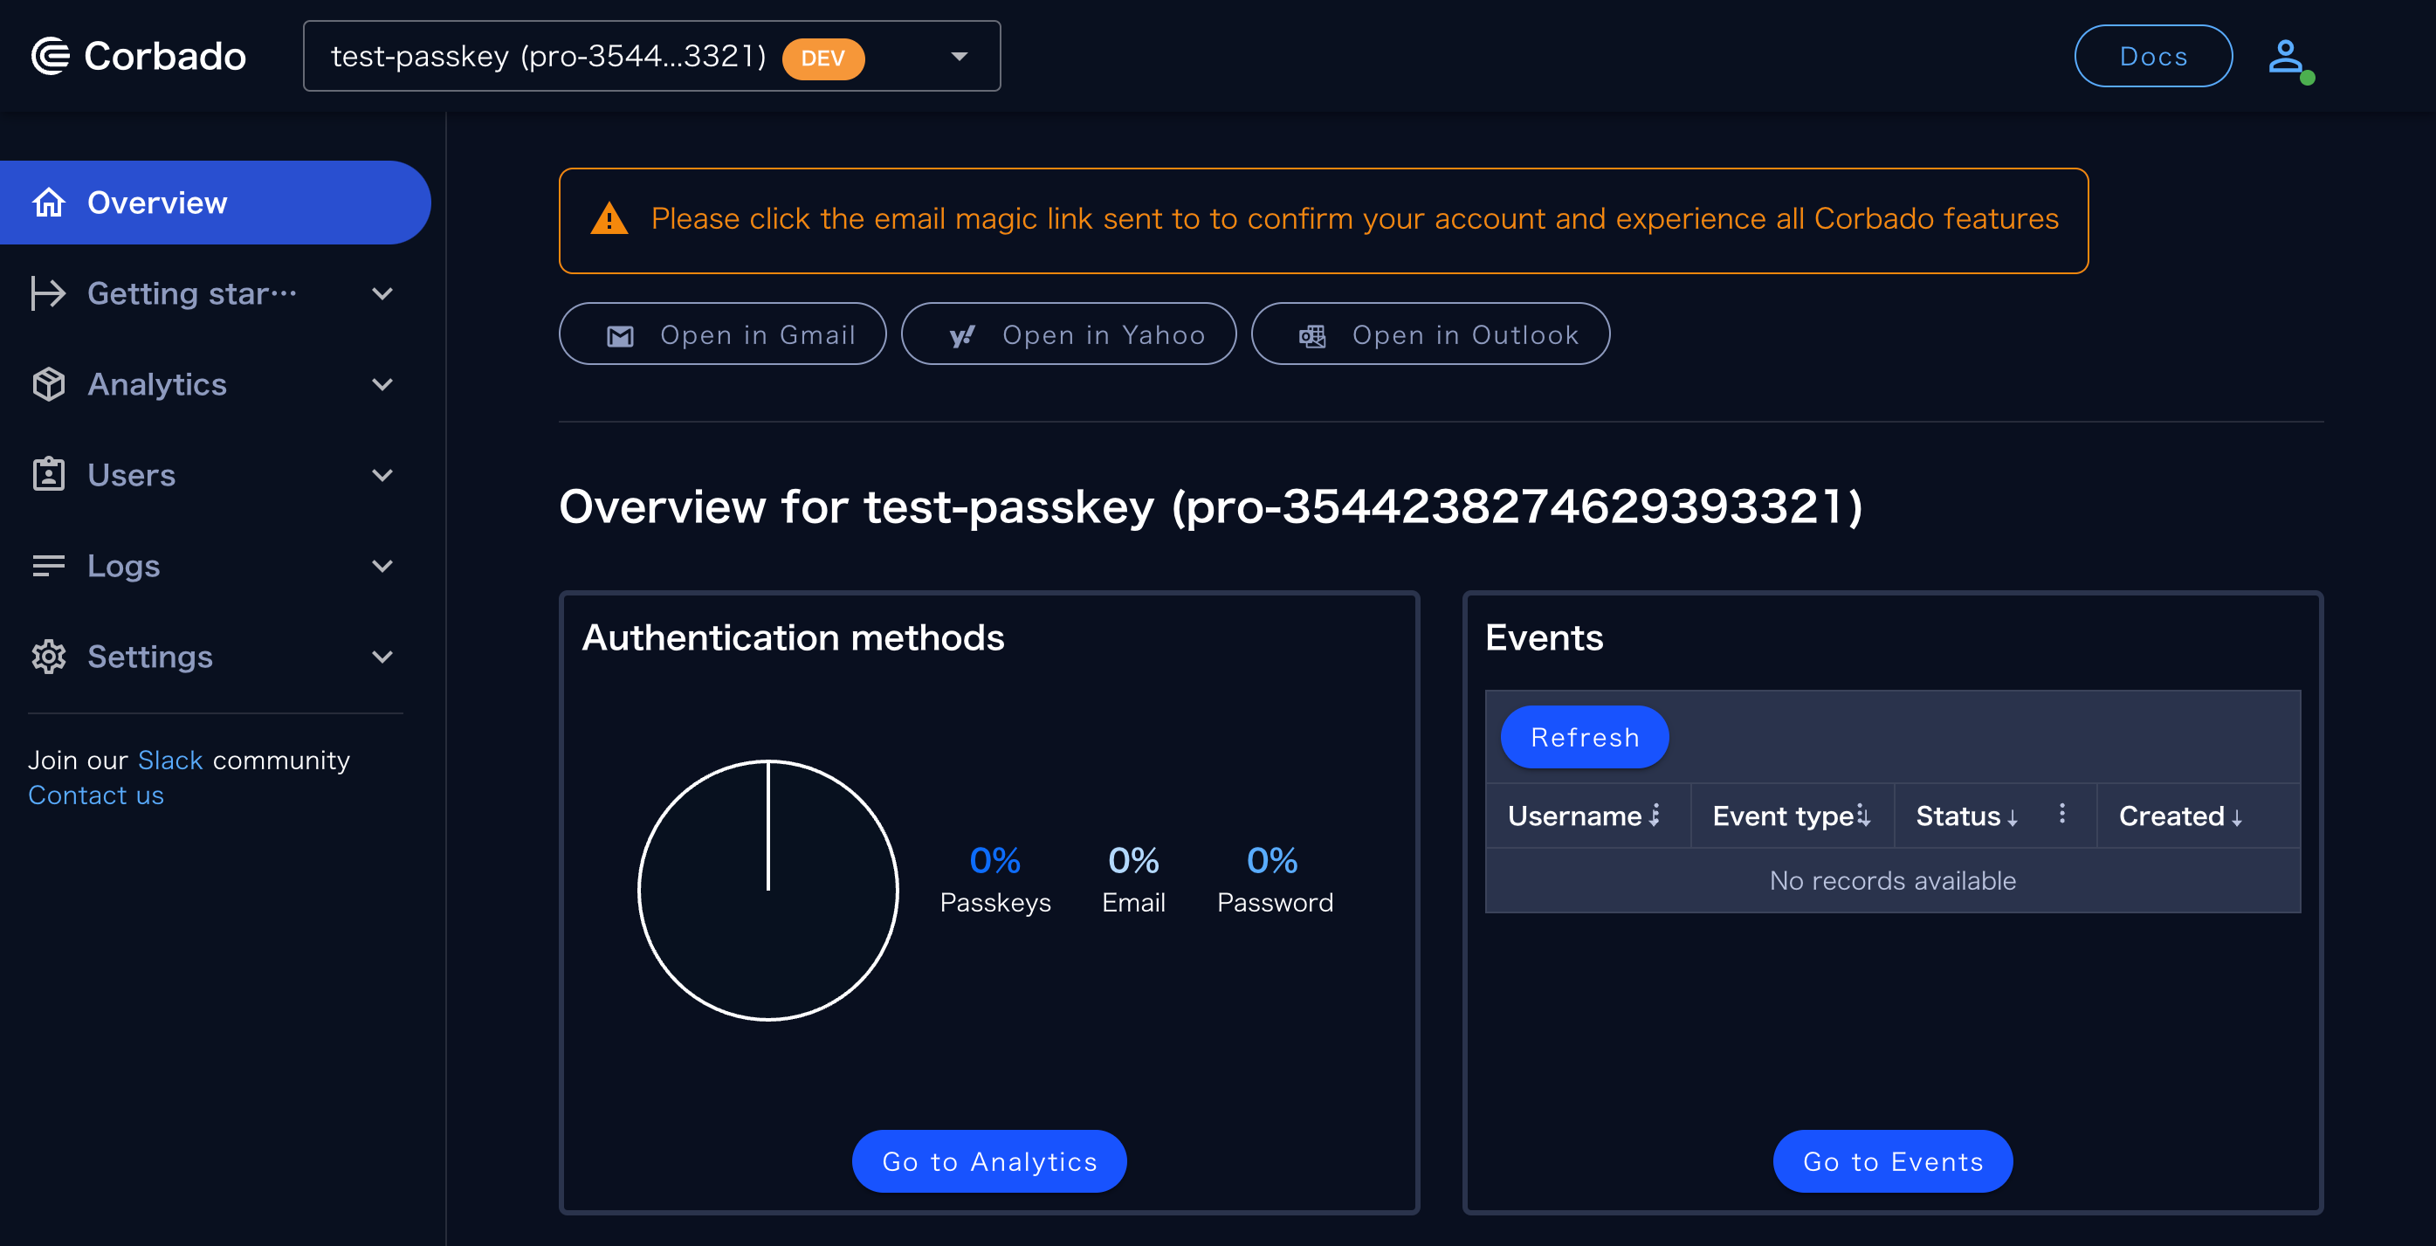Viewport: 2436px width, 1246px height.
Task: Click the Settings gear icon in sidebar
Action: (x=48, y=656)
